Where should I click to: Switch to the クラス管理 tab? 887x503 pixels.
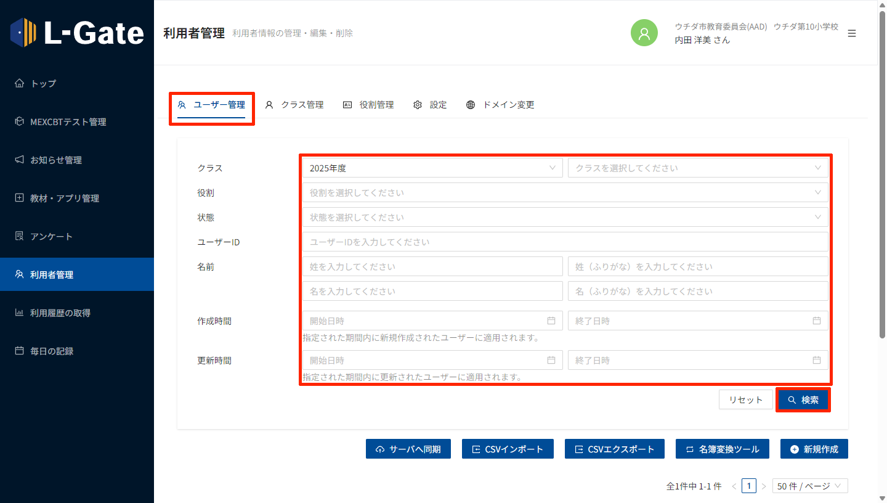294,105
